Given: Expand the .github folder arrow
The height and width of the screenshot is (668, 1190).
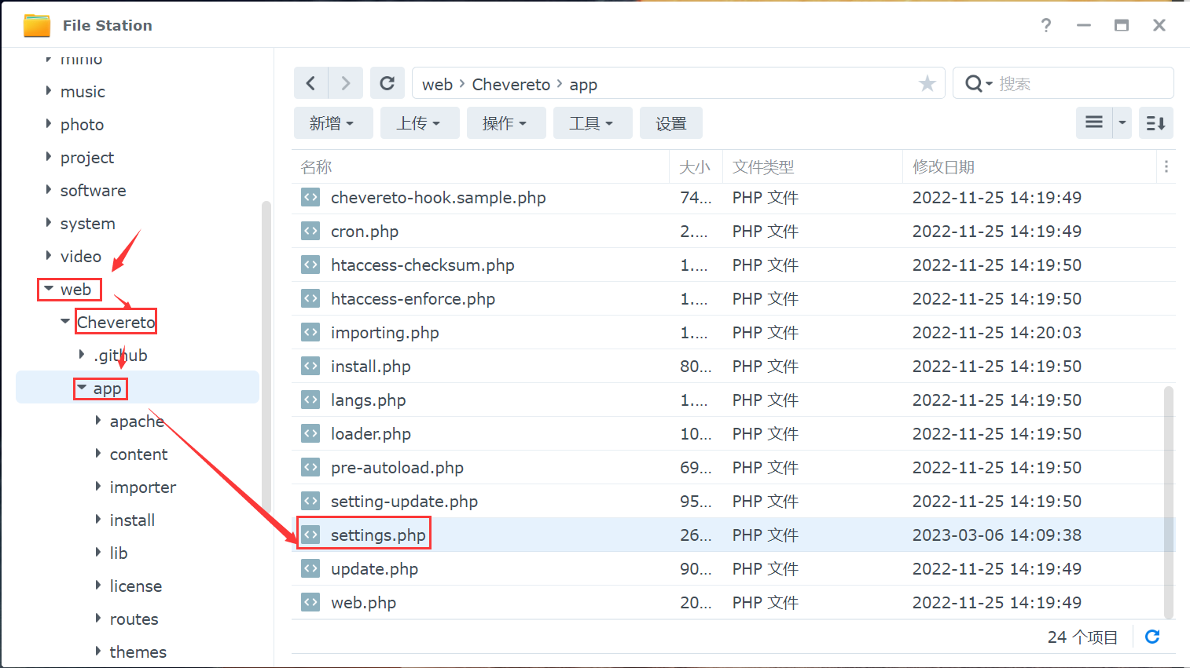Looking at the screenshot, I should (x=82, y=355).
